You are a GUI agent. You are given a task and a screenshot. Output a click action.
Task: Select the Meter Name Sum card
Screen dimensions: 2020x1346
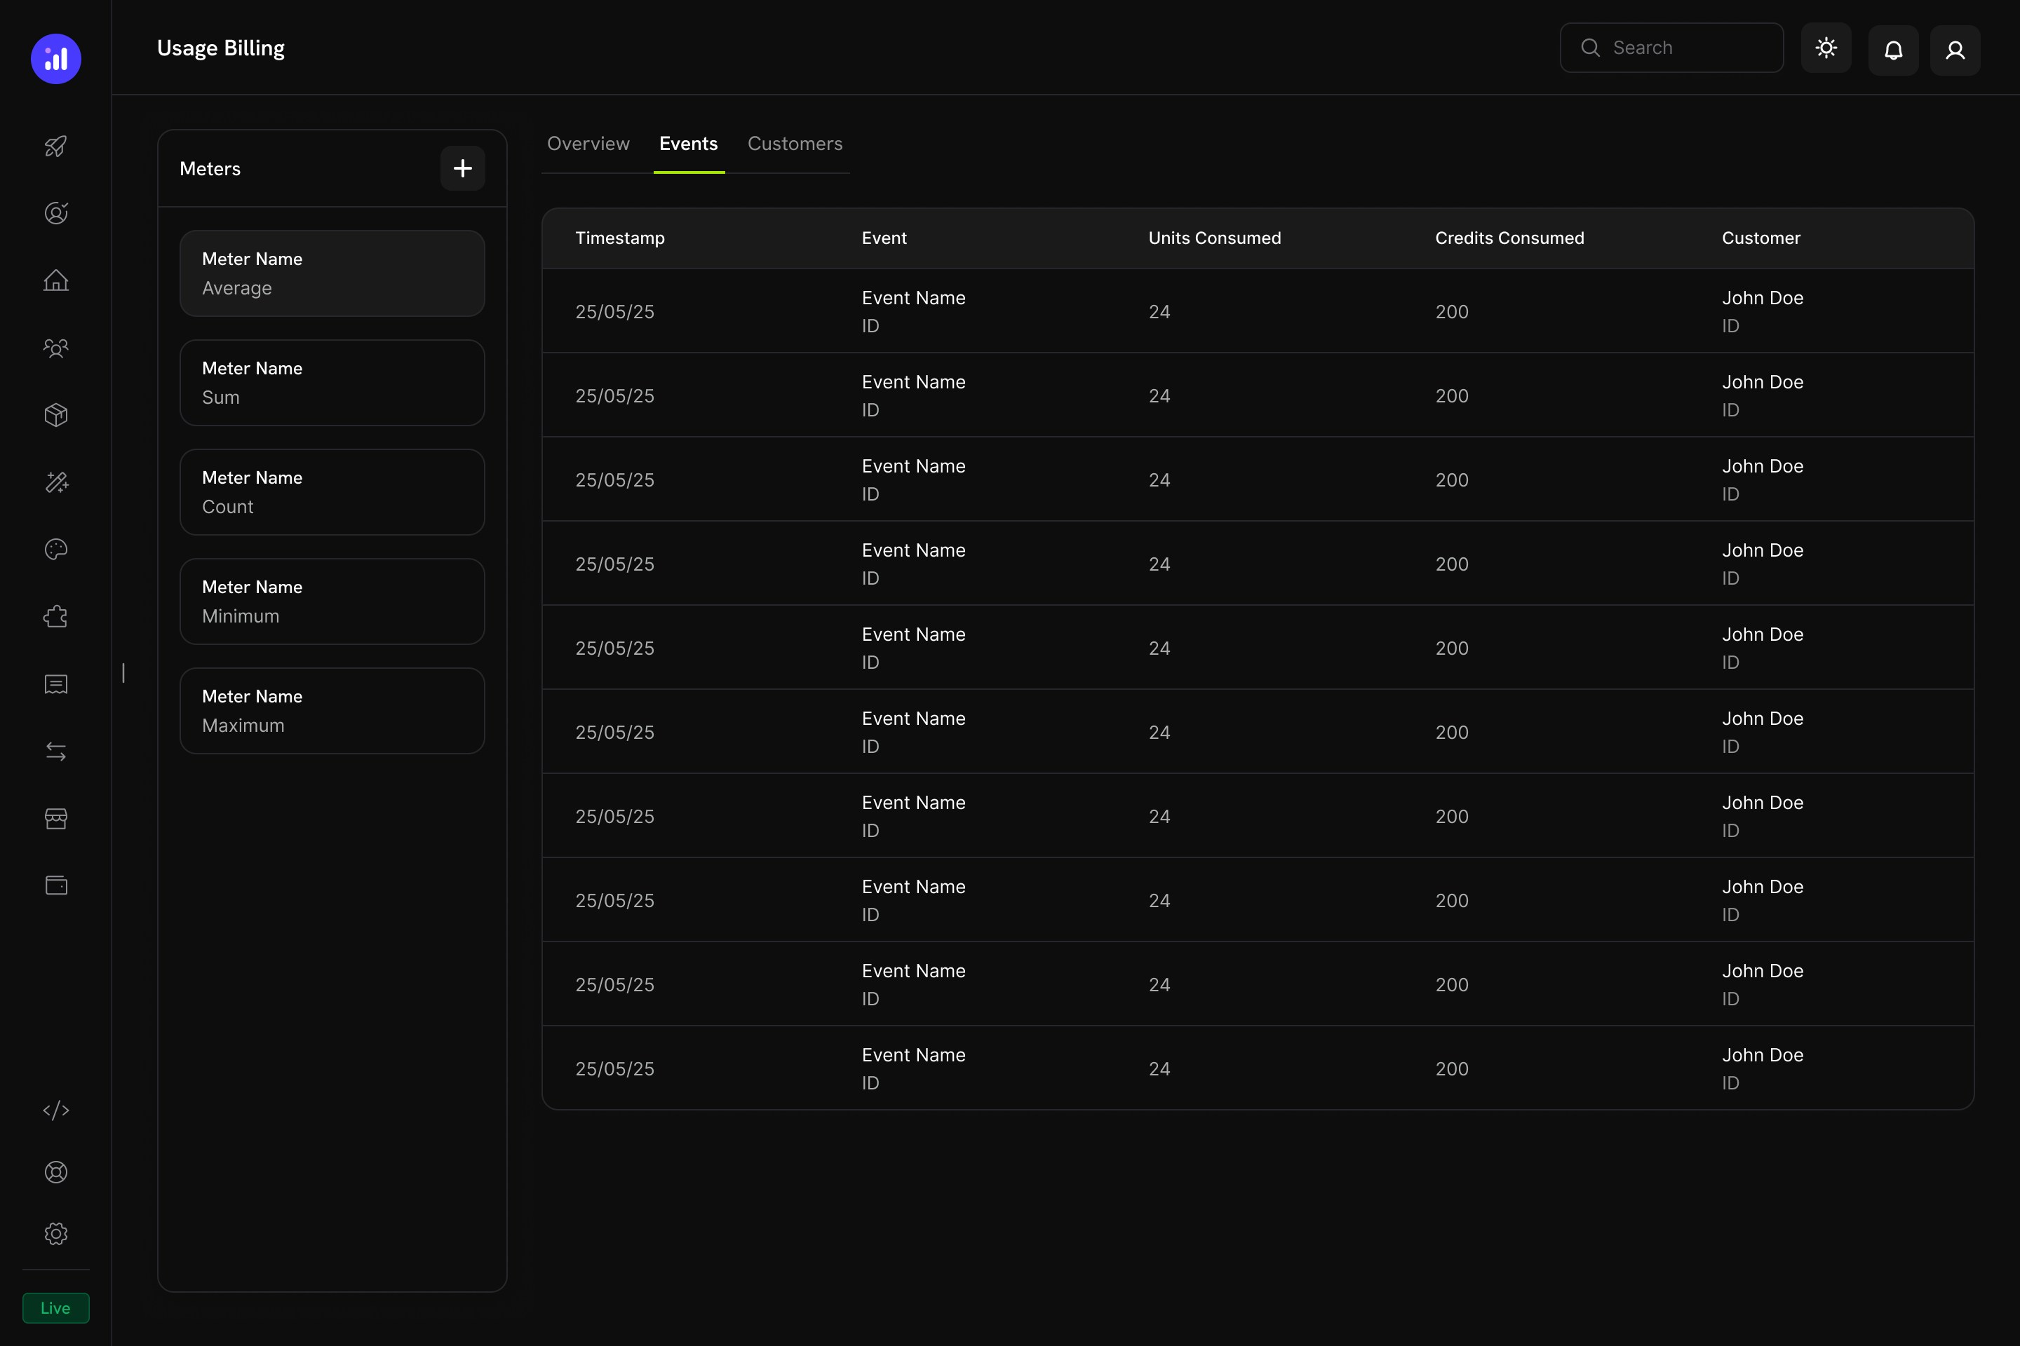coord(332,382)
